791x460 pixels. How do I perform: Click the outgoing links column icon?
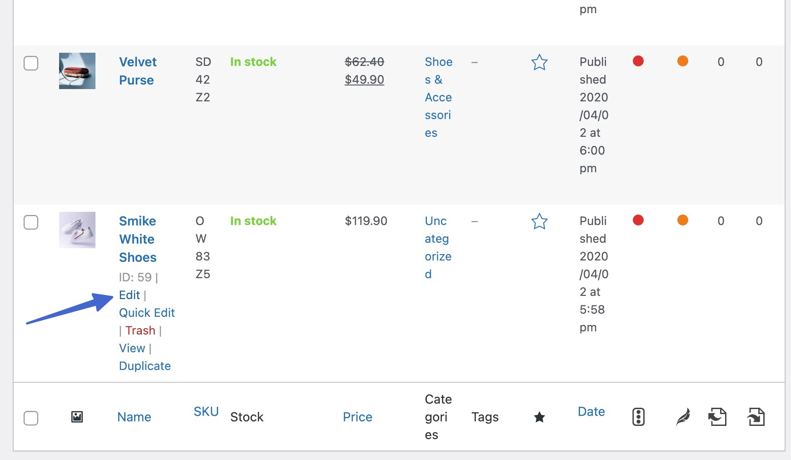tap(717, 417)
